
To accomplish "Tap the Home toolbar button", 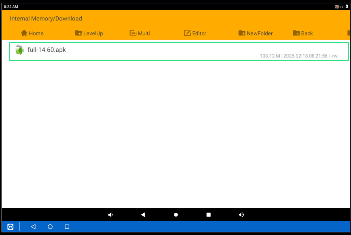I will point(32,33).
